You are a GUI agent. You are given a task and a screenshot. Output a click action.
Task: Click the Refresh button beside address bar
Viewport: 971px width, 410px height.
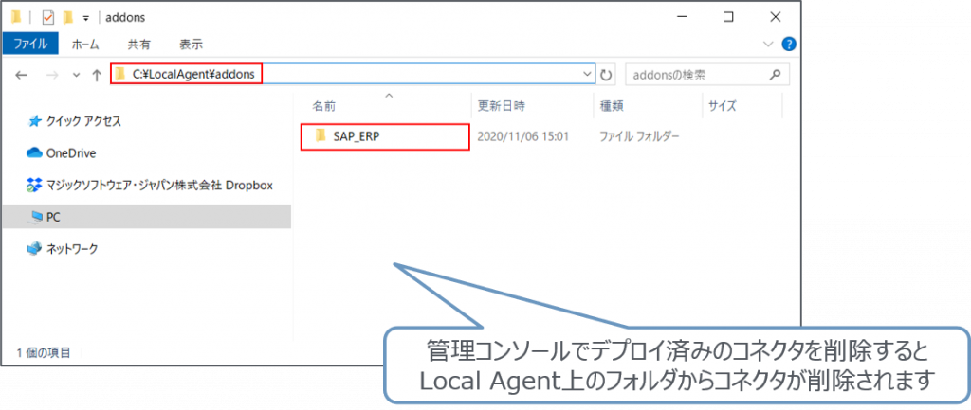(x=607, y=74)
